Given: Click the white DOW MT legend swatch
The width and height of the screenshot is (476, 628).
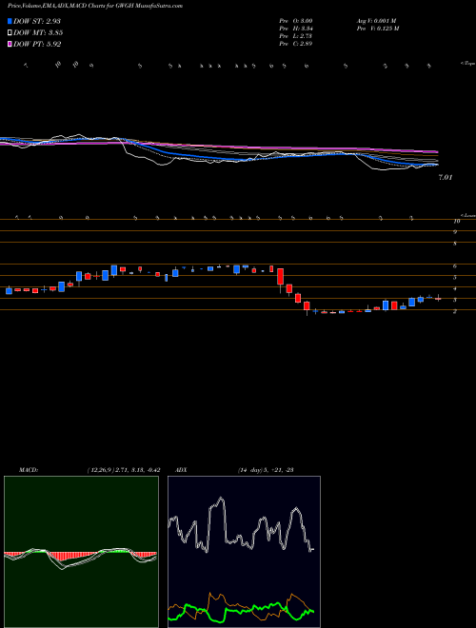Looking at the screenshot, I should [x=10, y=33].
